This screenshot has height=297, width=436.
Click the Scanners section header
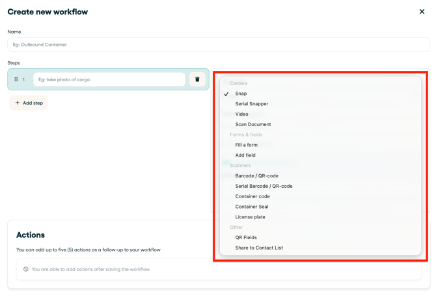coord(240,166)
